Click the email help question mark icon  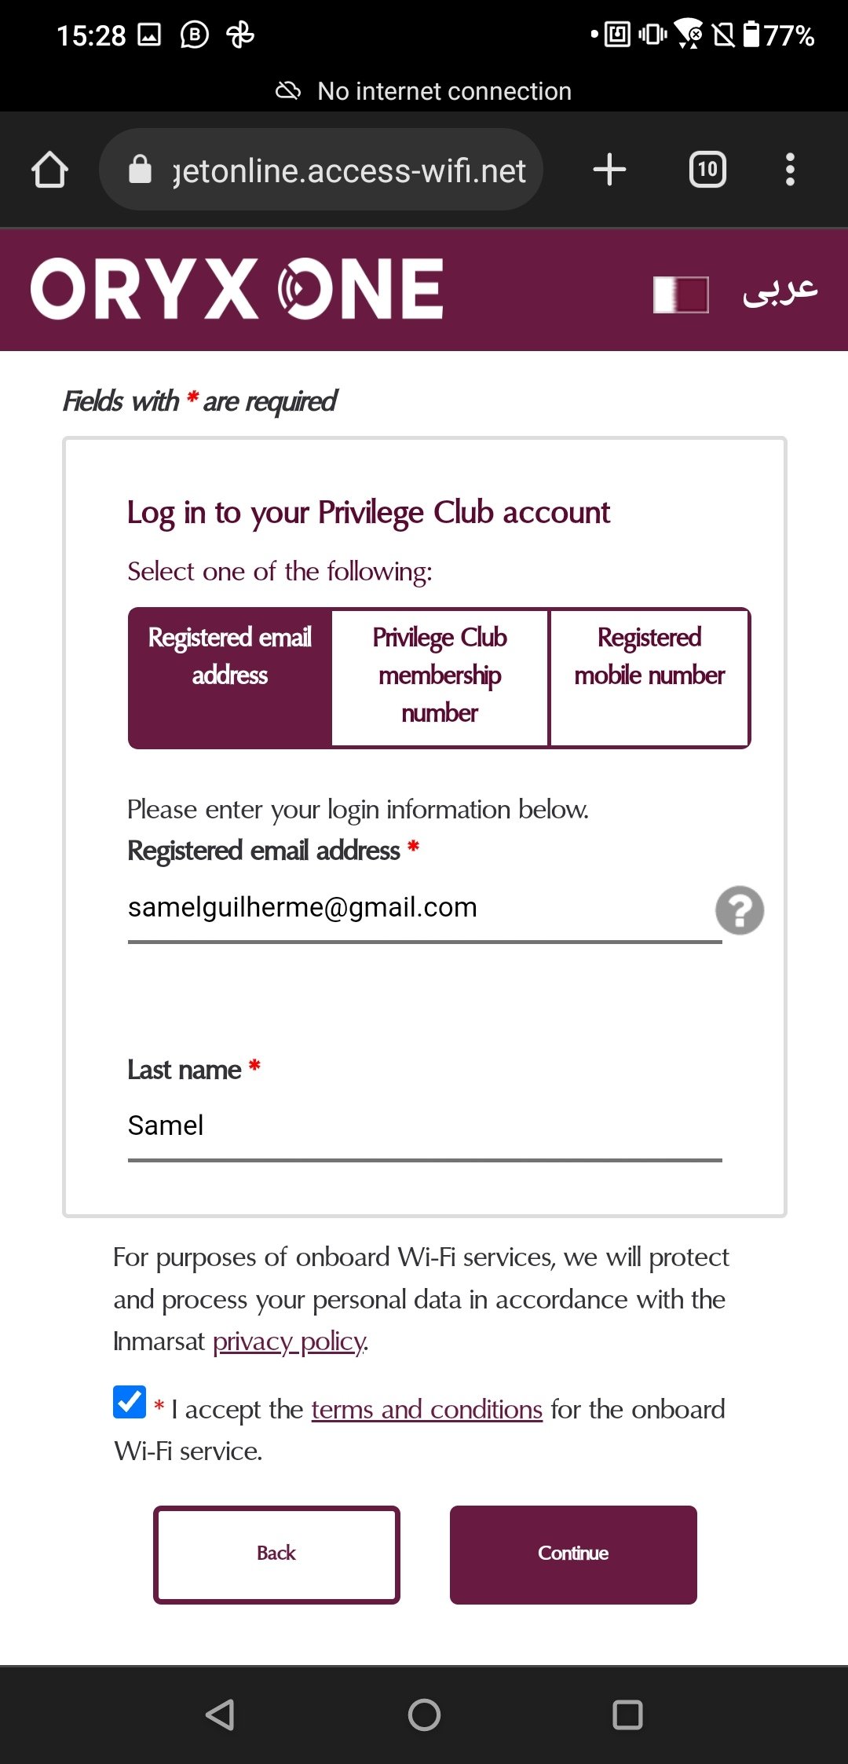click(739, 910)
